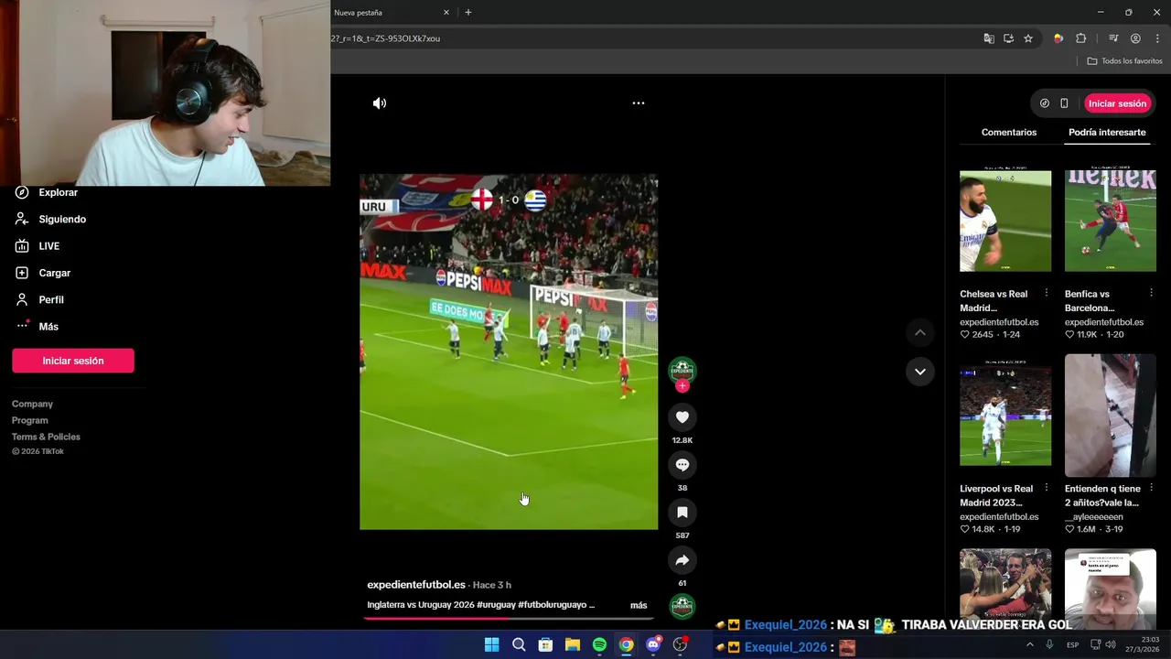Open Todos los favoritos bookmarks folder

1124,61
